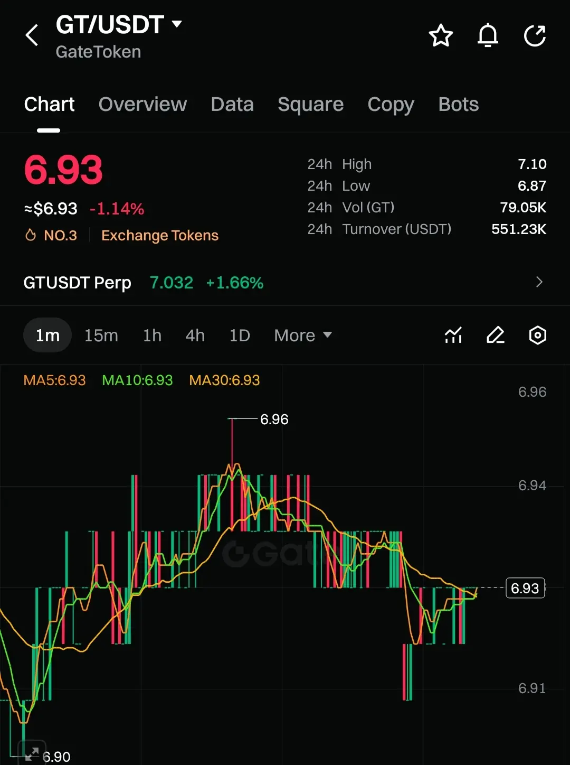Add GT/USDT to favorites with star
The width and height of the screenshot is (570, 765).
(441, 36)
